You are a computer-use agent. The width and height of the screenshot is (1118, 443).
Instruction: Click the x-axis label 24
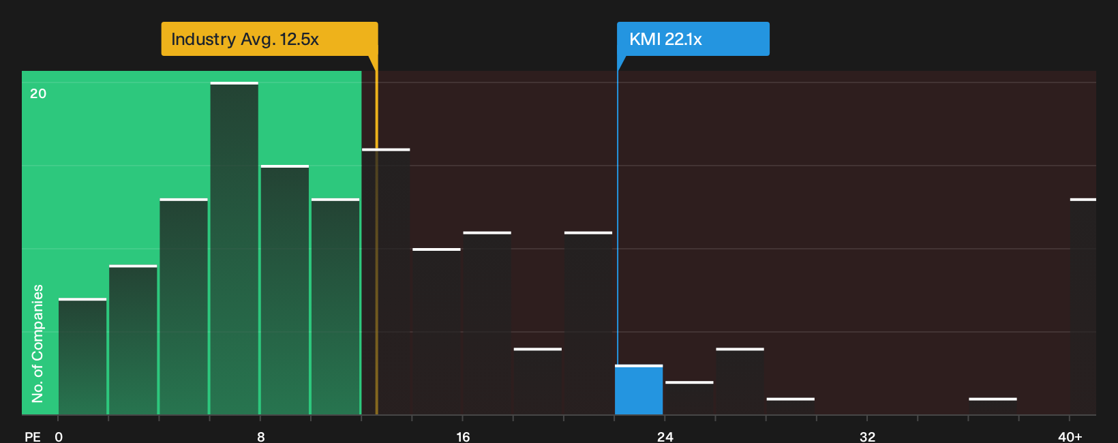[665, 436]
